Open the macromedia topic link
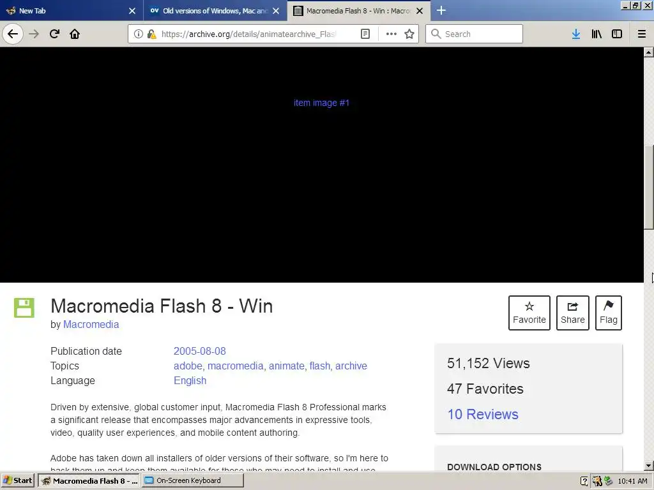 point(235,366)
